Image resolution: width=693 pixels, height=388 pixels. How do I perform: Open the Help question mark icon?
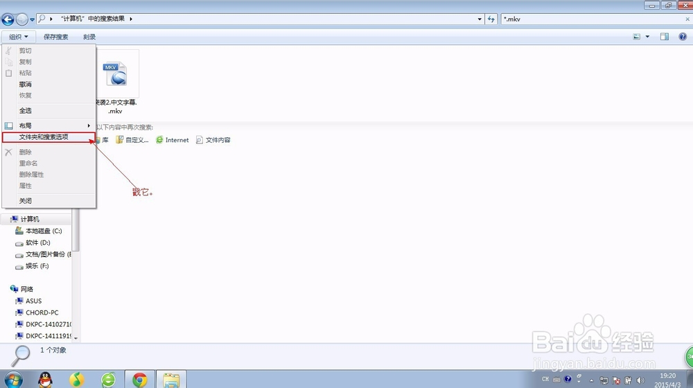(683, 37)
